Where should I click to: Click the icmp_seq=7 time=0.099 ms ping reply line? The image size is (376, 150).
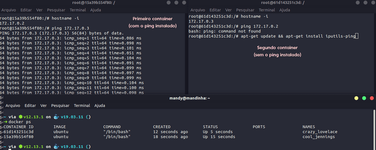[71, 68]
